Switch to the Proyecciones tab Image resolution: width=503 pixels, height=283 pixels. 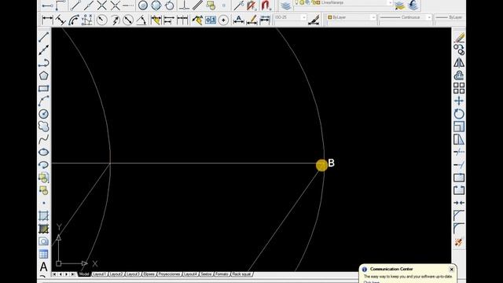pyautogui.click(x=170, y=274)
